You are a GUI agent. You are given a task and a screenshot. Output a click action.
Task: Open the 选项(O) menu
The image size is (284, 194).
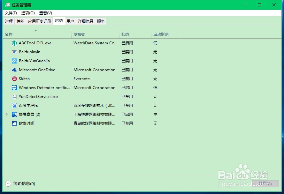[28, 13]
